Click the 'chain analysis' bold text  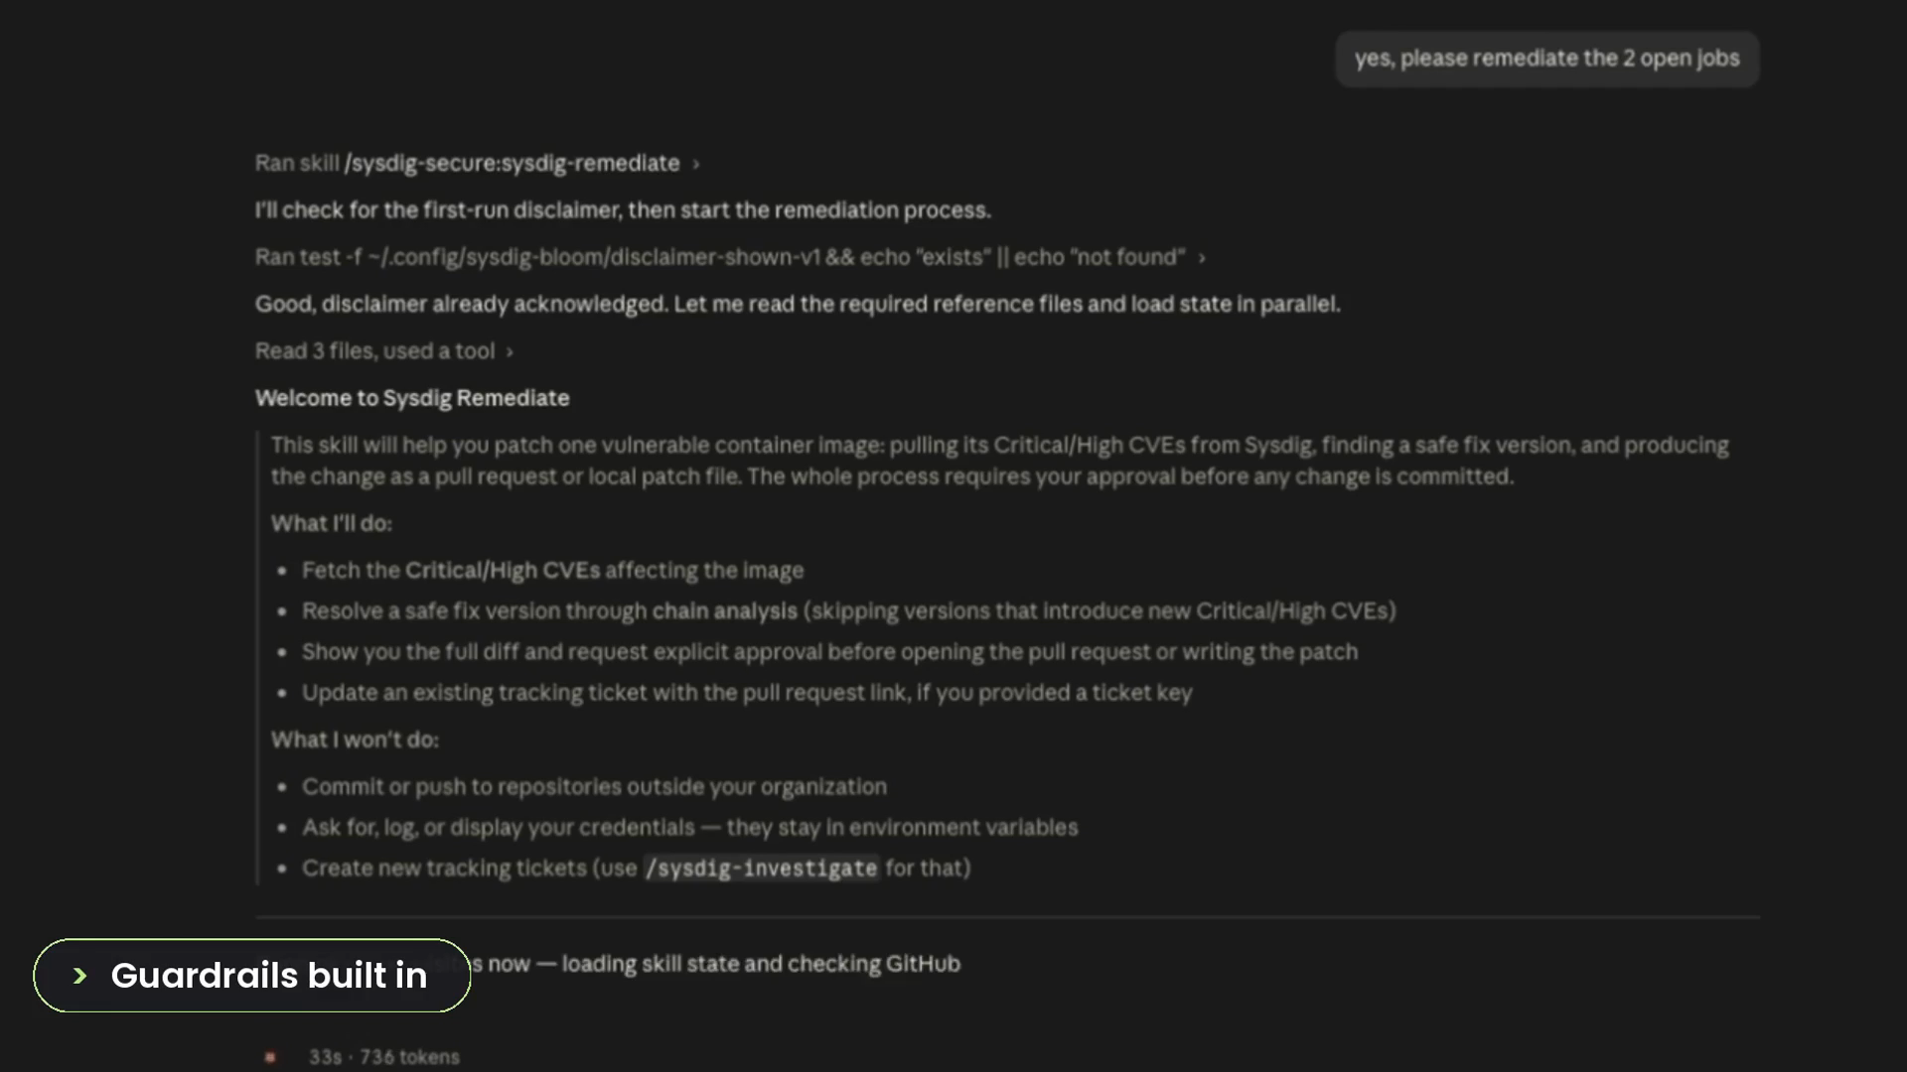724,611
